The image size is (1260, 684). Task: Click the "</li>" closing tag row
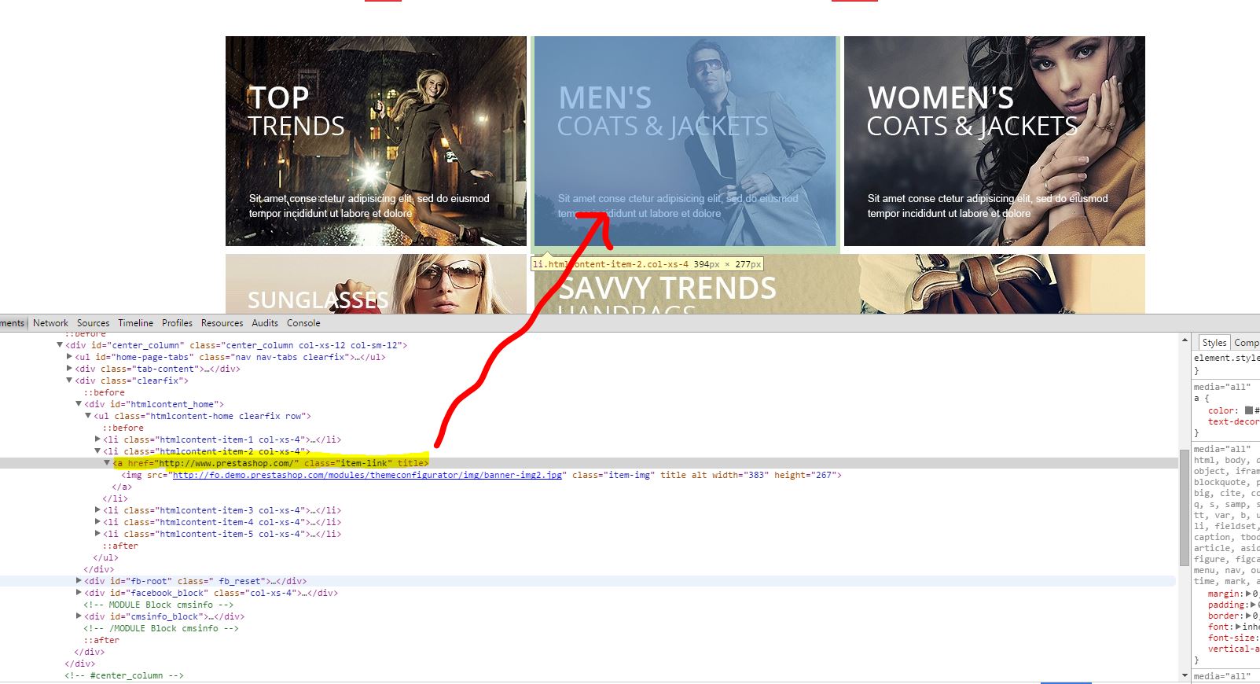[x=115, y=498]
